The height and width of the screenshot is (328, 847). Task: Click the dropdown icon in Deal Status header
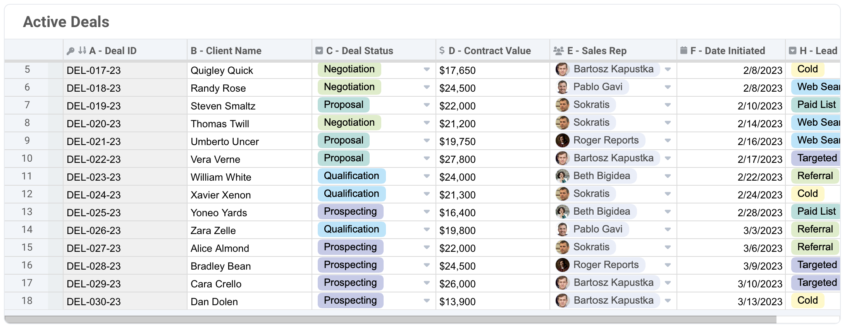point(319,51)
